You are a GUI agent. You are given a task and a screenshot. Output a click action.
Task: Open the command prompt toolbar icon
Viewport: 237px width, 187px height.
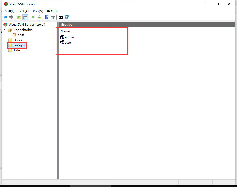click(x=61, y=17)
